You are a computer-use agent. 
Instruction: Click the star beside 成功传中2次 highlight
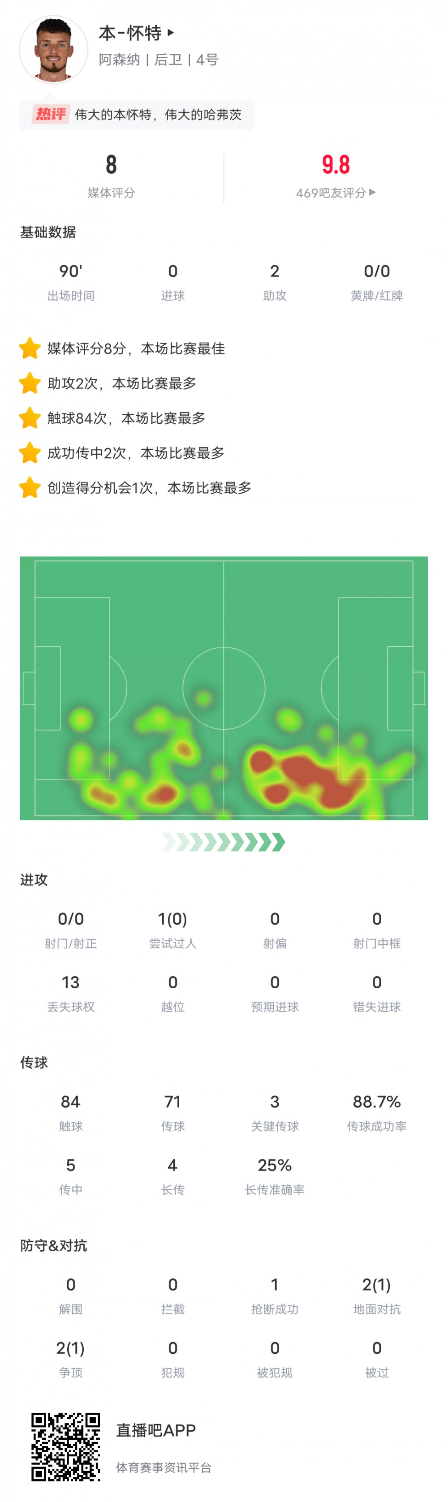pos(30,453)
